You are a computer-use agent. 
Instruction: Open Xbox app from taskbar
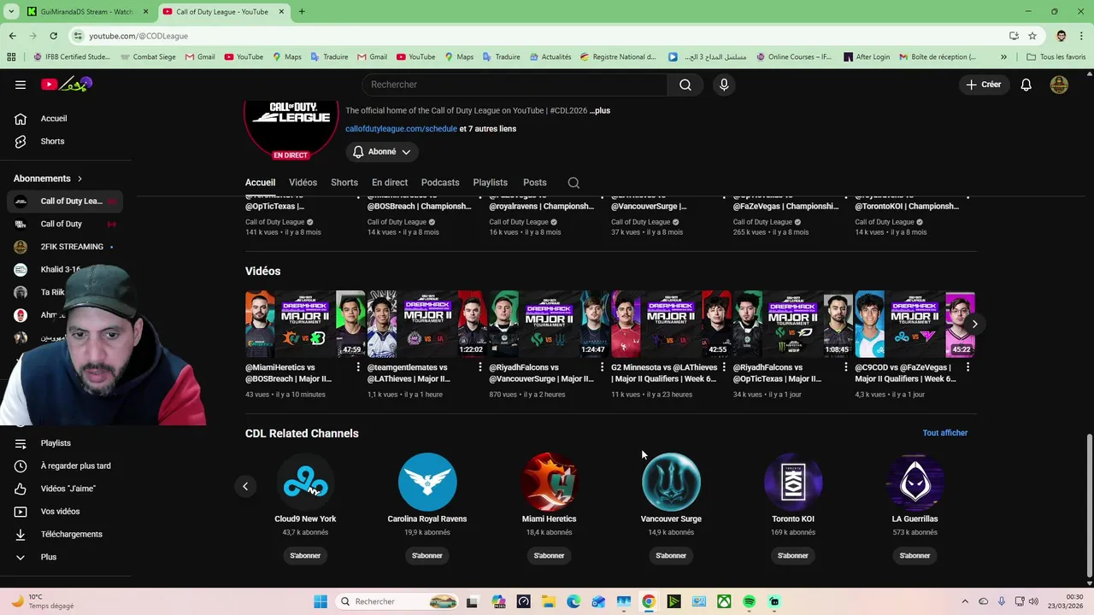[724, 601]
